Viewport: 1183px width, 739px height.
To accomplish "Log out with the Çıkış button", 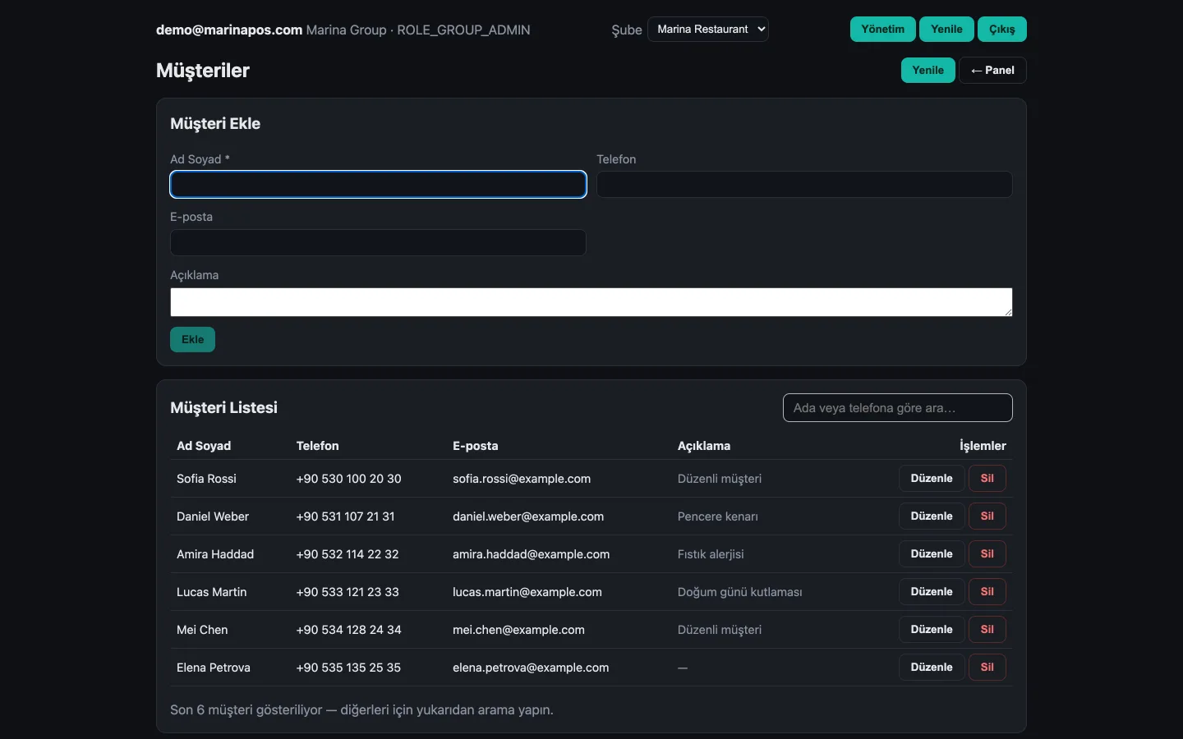I will [x=1002, y=30].
